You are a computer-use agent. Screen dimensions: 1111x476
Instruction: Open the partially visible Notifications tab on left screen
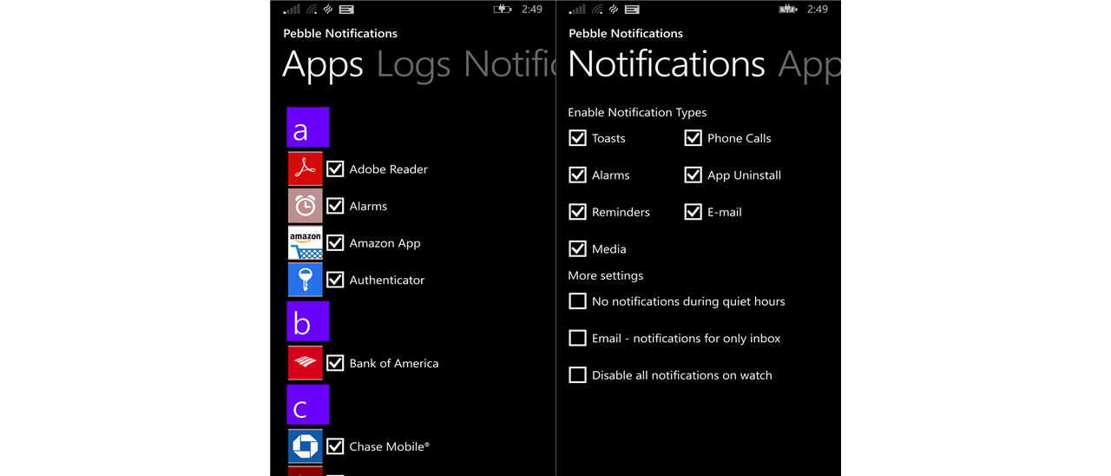pyautogui.click(x=509, y=65)
